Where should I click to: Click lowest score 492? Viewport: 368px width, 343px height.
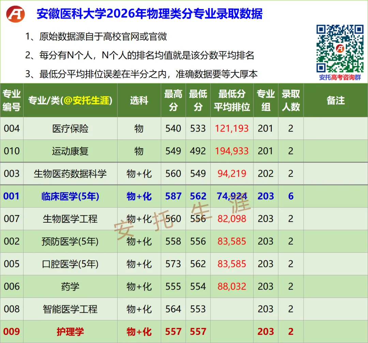[198, 151]
